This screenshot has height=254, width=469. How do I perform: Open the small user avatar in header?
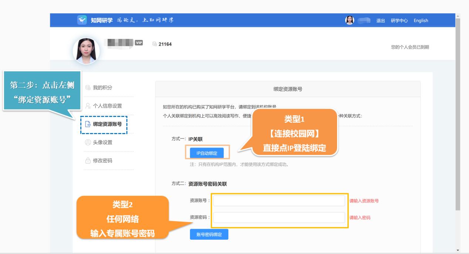(350, 20)
